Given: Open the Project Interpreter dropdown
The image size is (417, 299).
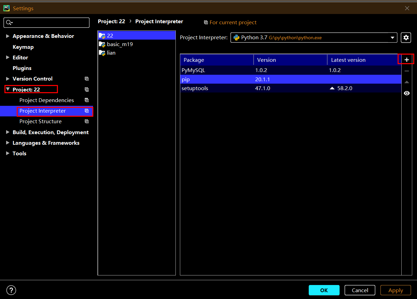Looking at the screenshot, I should [x=314, y=38].
